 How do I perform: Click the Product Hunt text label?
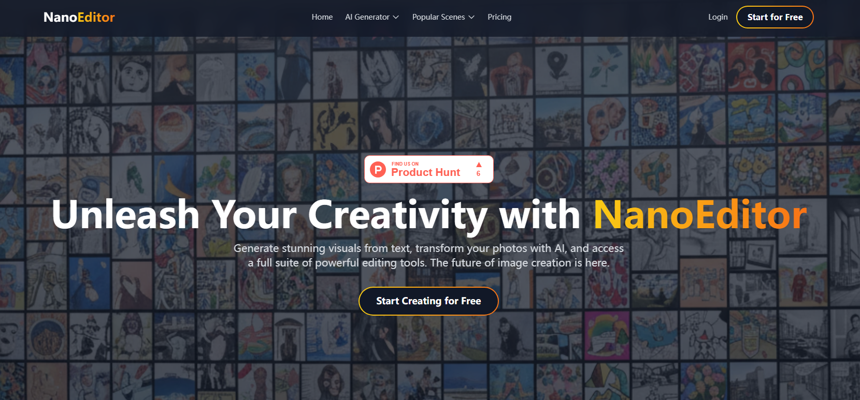coord(425,172)
